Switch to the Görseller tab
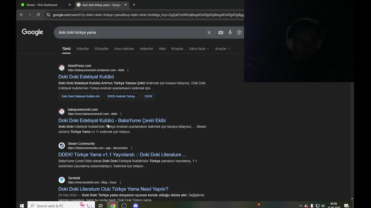This screenshot has width=371, height=208. (101, 49)
